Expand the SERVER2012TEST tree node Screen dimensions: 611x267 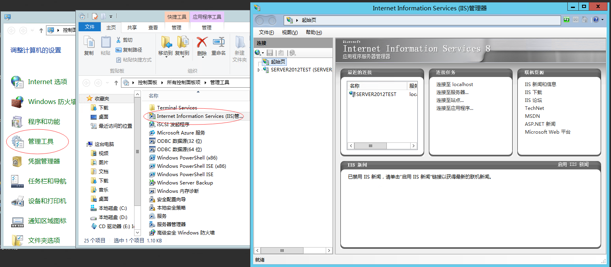pos(259,70)
